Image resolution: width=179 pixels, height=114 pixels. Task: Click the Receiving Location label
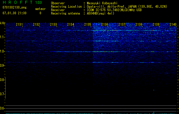[66, 7]
